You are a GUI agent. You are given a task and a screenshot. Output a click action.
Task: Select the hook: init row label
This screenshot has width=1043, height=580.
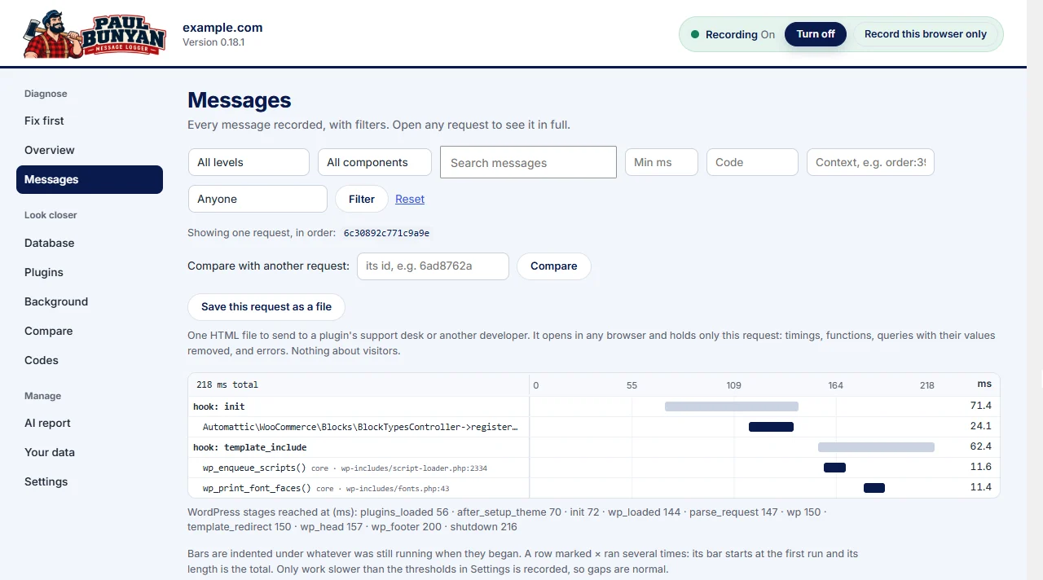point(219,406)
